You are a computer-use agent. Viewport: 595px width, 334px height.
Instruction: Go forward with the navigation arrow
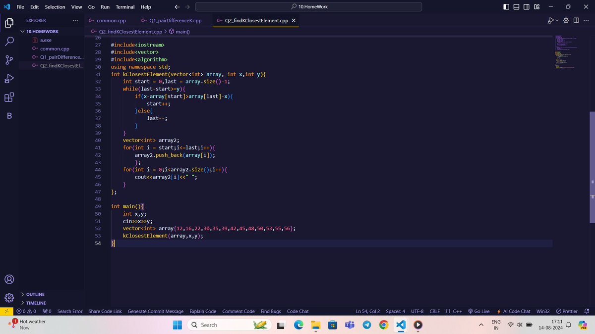[187, 7]
